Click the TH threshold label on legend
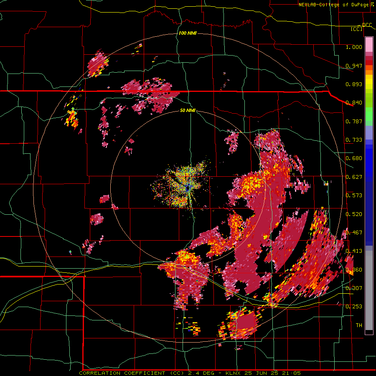The image size is (376, 376). 359,325
